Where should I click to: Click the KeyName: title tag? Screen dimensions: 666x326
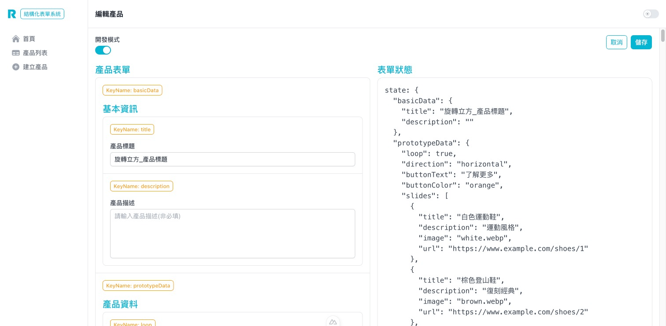coord(132,129)
